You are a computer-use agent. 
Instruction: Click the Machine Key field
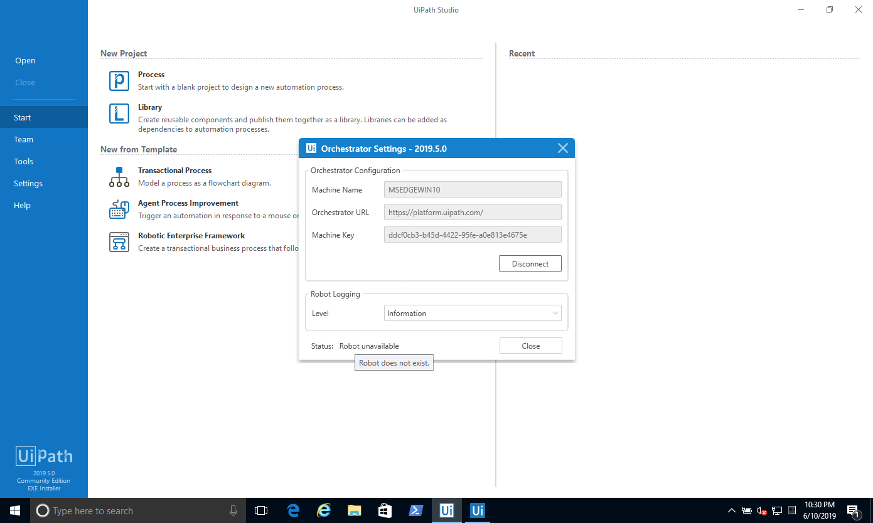[x=472, y=234]
